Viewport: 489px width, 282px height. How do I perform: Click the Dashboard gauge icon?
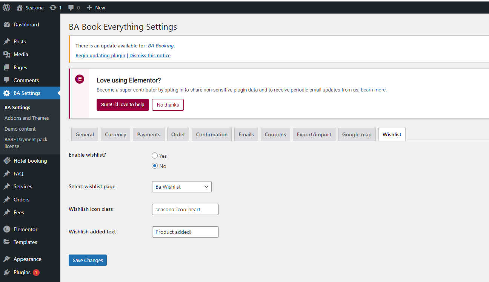click(x=7, y=24)
